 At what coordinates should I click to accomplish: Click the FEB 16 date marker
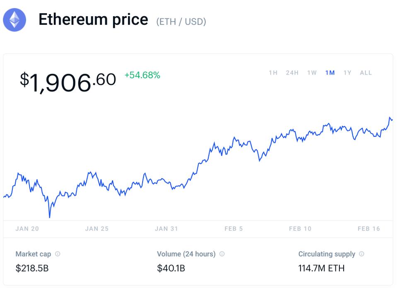click(368, 229)
